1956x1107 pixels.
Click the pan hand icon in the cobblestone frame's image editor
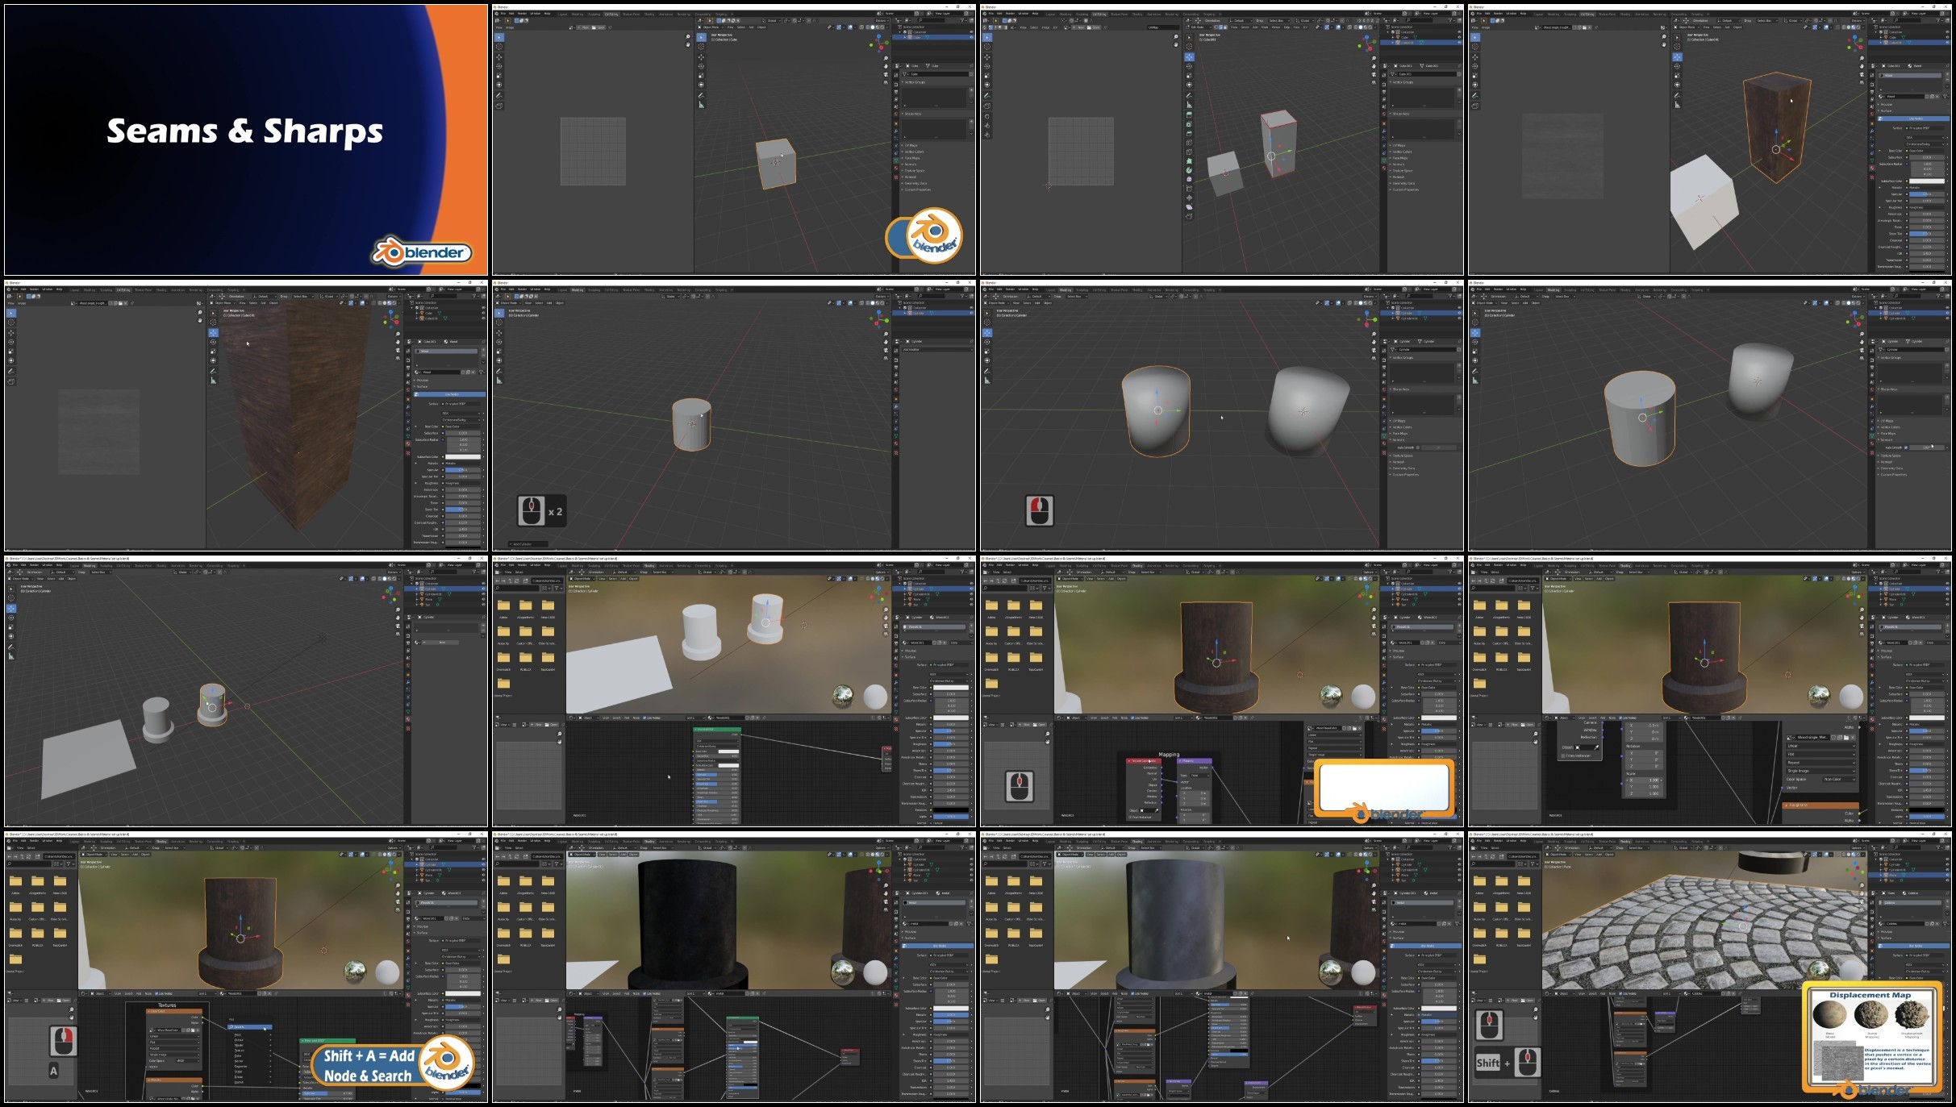tap(1536, 1018)
